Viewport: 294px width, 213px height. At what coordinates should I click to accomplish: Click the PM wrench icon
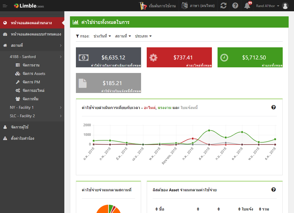coord(17,82)
